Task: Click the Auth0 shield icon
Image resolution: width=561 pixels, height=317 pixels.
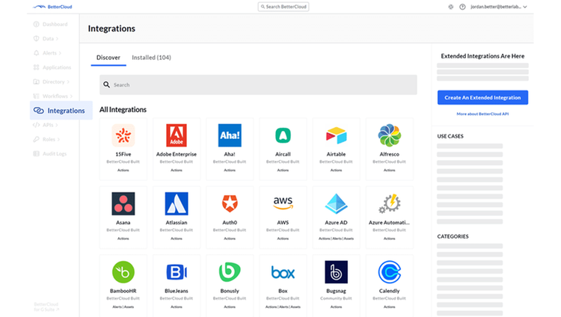Action: (230, 203)
